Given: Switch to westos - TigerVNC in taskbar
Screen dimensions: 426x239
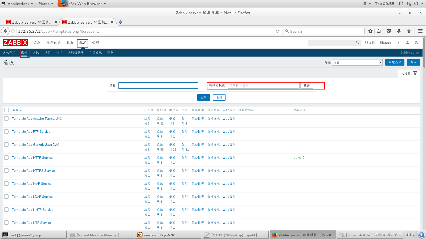Looking at the screenshot, I should pyautogui.click(x=168, y=235).
